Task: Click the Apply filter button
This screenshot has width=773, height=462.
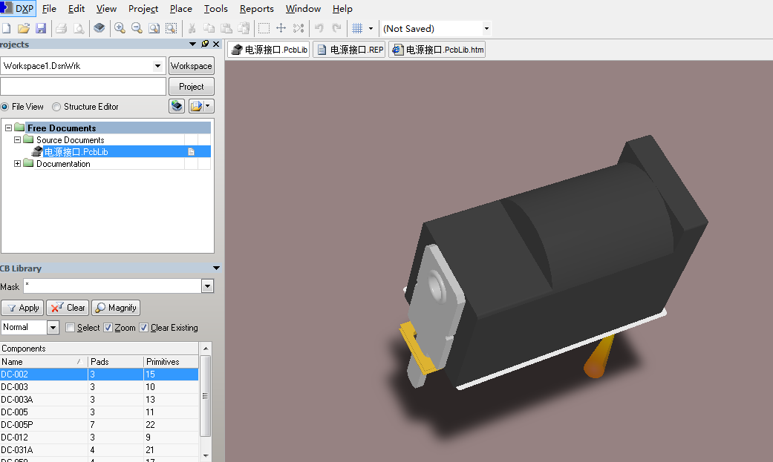Action: (x=23, y=308)
